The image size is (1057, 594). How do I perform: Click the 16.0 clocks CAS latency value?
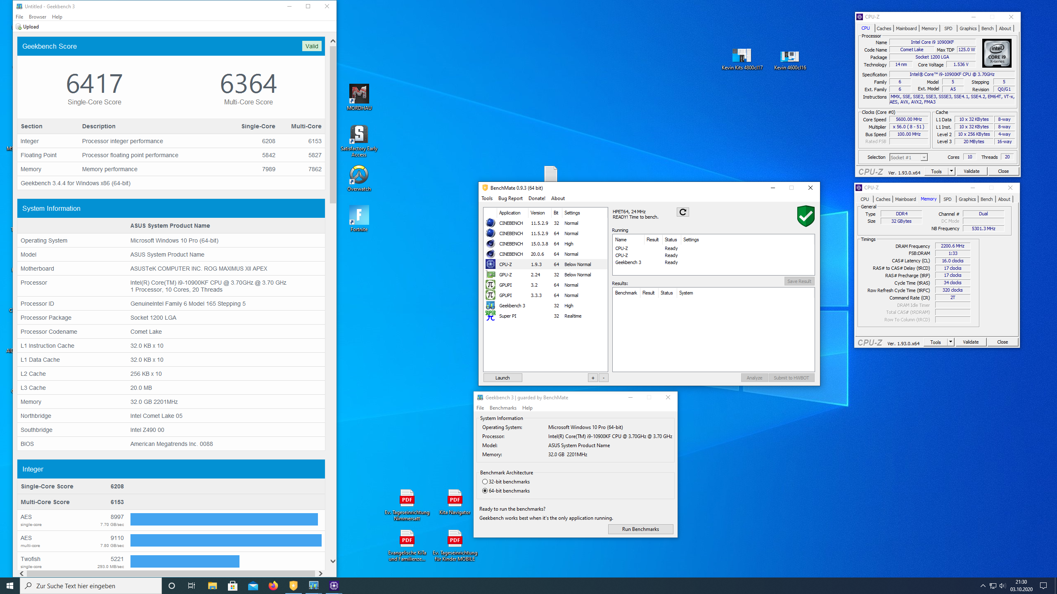pos(952,261)
